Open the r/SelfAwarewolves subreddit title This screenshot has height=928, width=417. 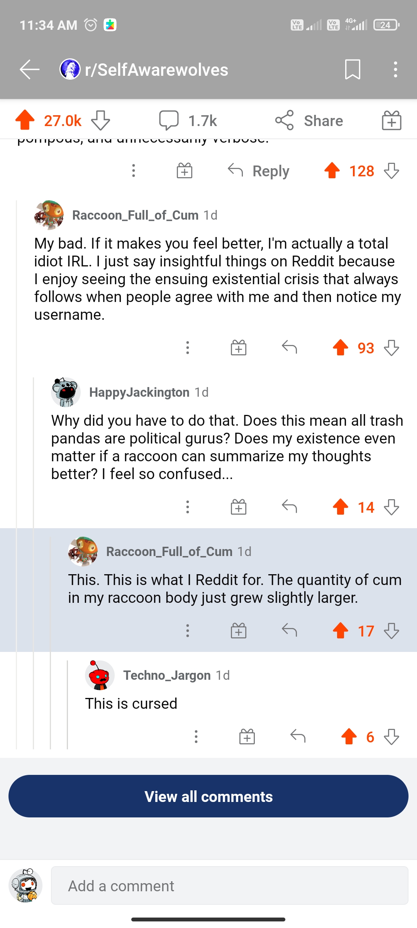coord(156,70)
